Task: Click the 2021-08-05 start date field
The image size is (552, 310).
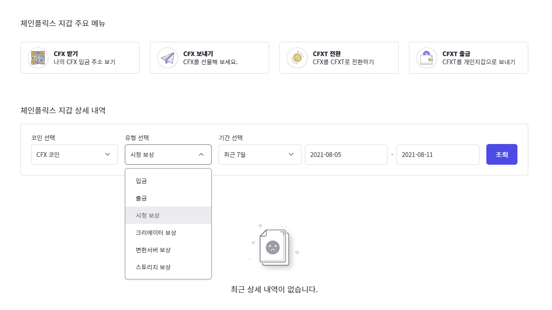Action: click(x=346, y=154)
